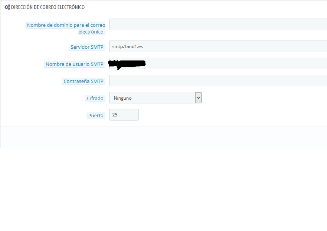Click into the Contraseña SMTP password field

click(218, 81)
